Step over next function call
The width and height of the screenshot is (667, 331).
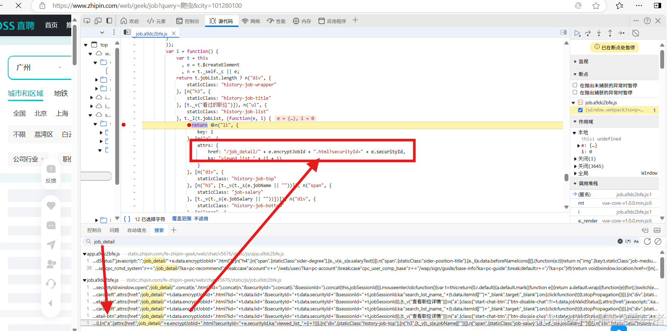(x=588, y=33)
